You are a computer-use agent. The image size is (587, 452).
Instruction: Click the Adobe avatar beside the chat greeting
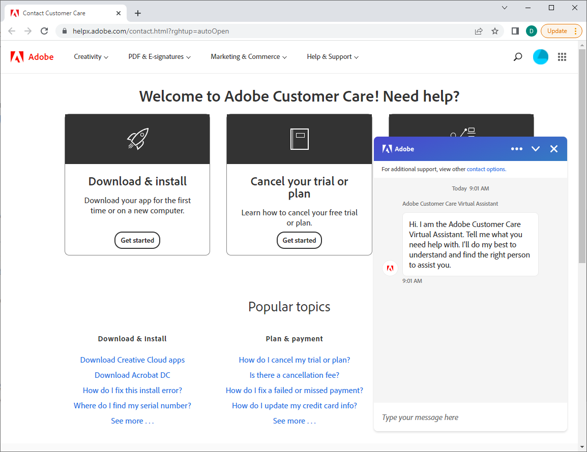point(390,268)
